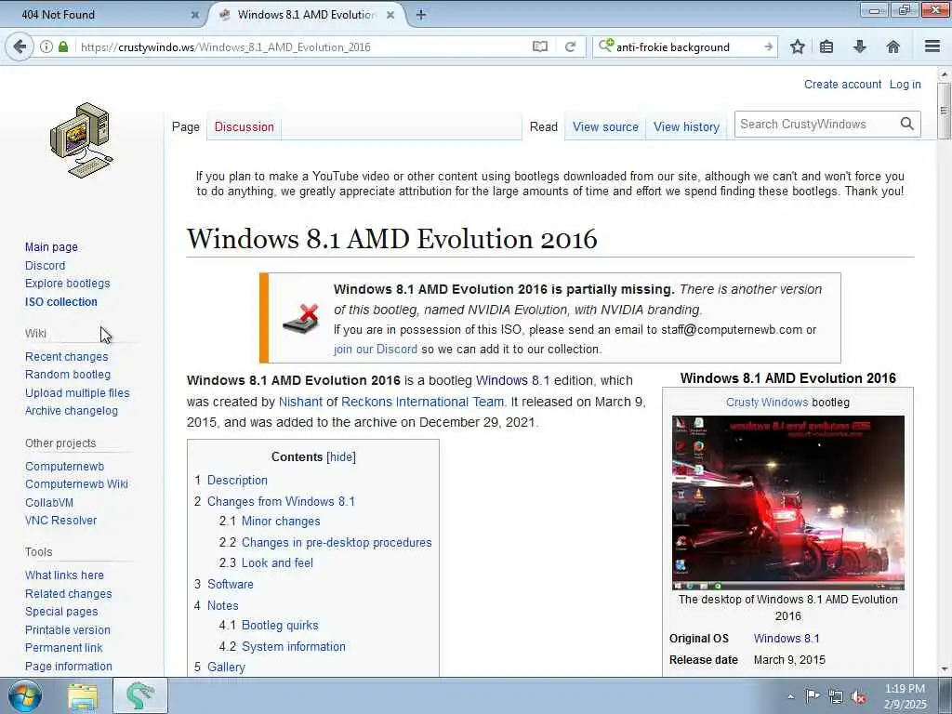
Task: Jump to 4.1 Bootleg quirks
Action: tap(280, 625)
